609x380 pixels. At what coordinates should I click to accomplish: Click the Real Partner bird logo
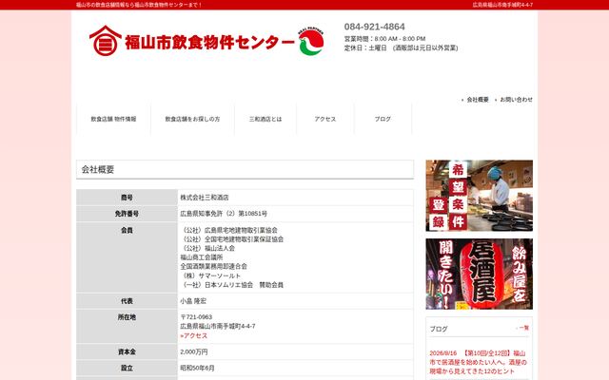[x=311, y=41]
